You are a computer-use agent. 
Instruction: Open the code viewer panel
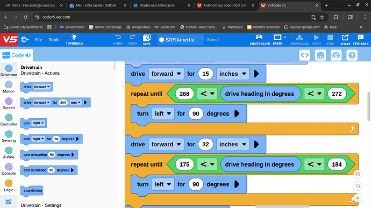pyautogui.click(x=304, y=55)
